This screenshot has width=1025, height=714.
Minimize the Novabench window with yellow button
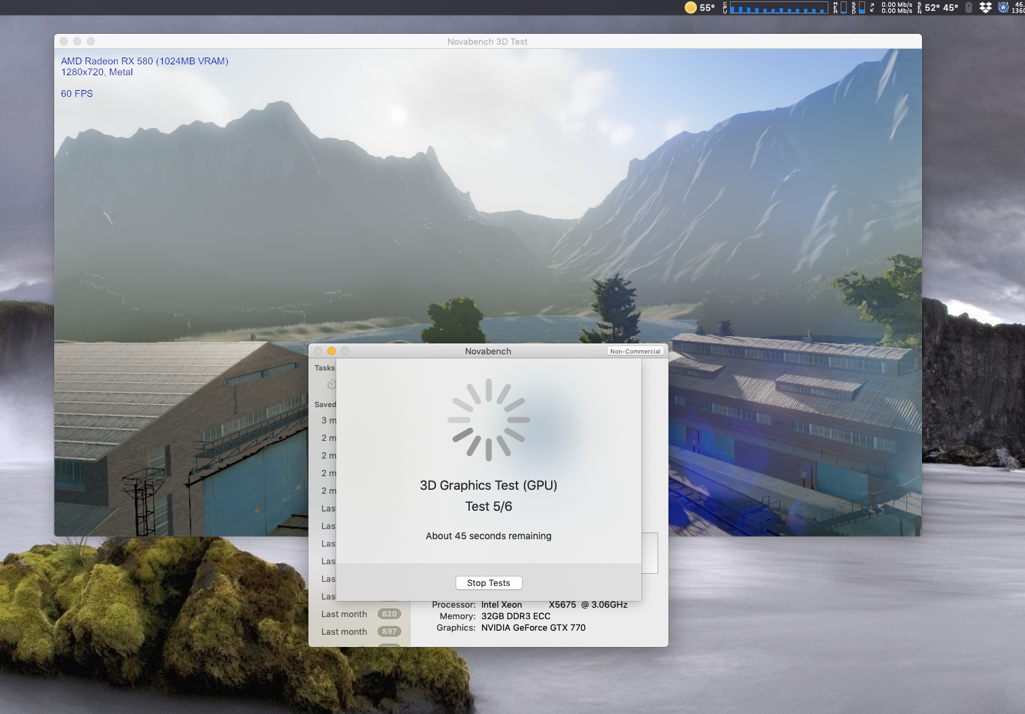tap(331, 351)
